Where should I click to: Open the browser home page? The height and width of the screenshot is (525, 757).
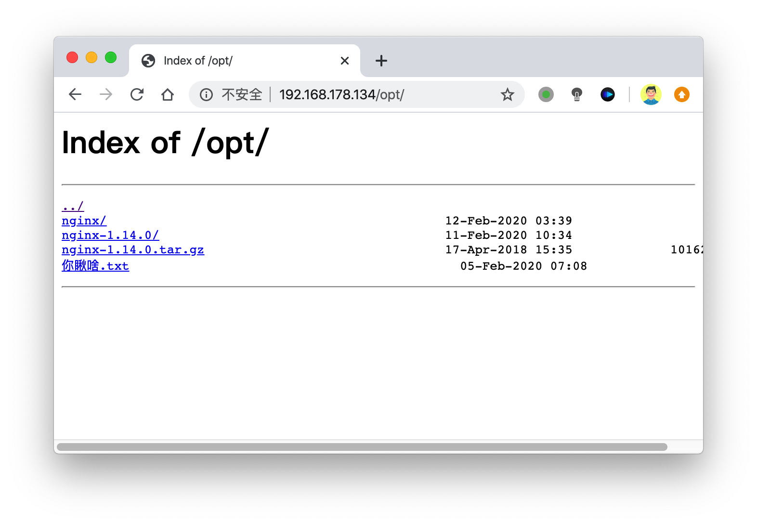point(168,94)
